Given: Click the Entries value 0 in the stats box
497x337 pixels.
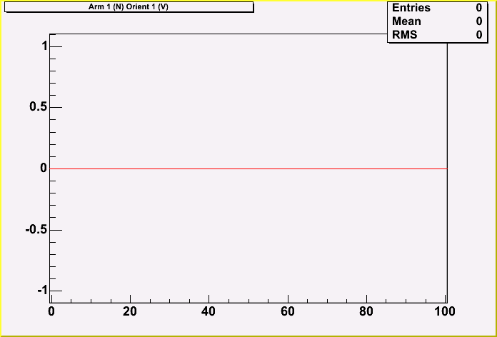Looking at the screenshot, I should pos(478,8).
